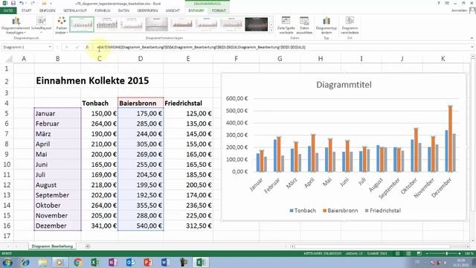Switch to Page Layout view in status bar

click(408, 253)
